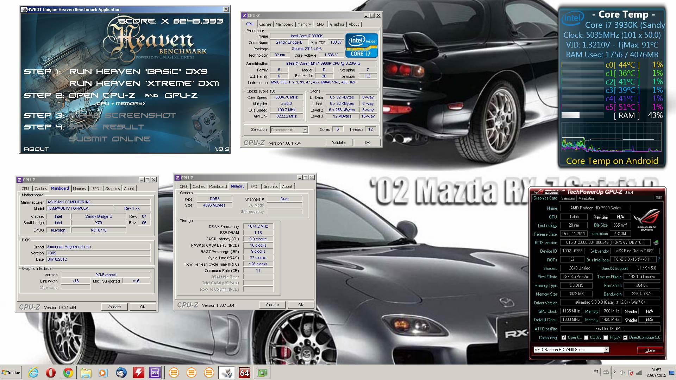The height and width of the screenshot is (380, 676).
Task: Open the Processor #1 selection dropdown
Action: point(289,130)
